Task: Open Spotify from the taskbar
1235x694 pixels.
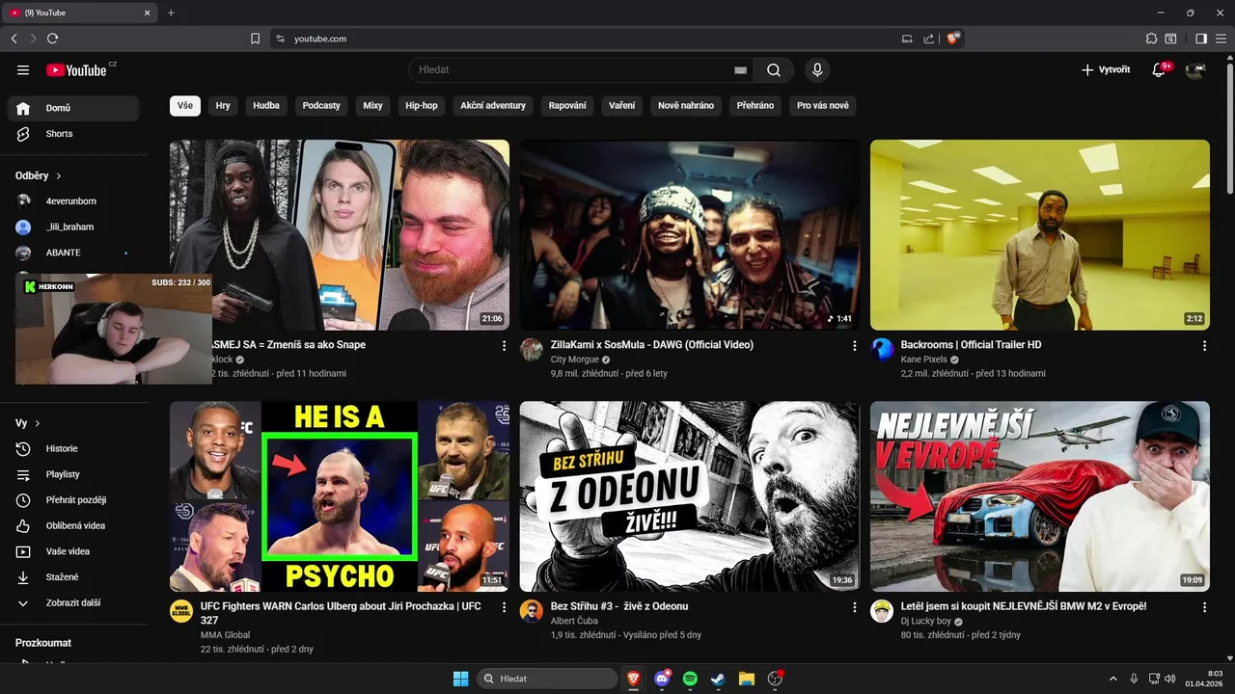Action: click(x=690, y=679)
